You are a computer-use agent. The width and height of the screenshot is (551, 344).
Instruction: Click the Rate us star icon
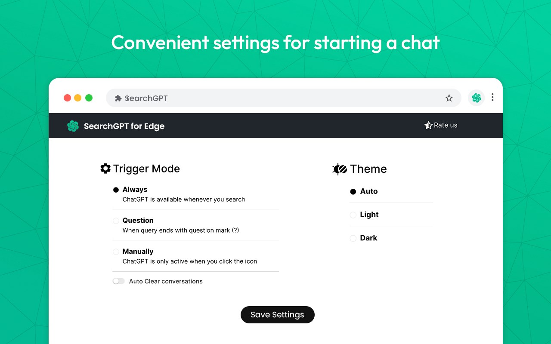(x=428, y=126)
